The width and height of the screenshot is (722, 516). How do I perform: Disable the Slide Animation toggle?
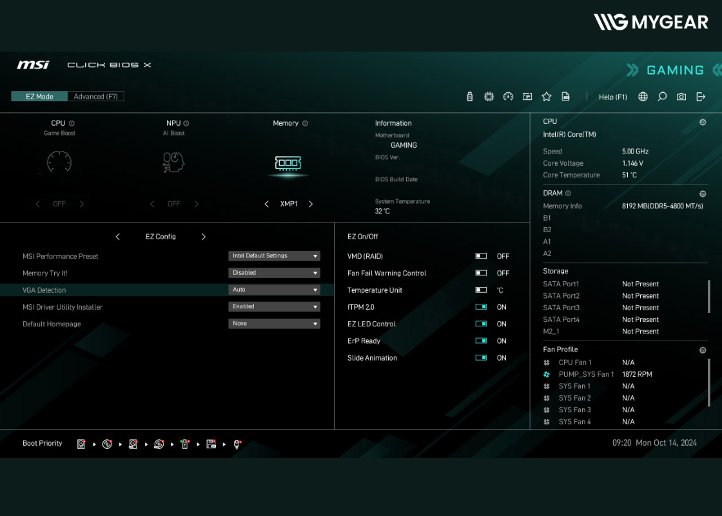[481, 358]
